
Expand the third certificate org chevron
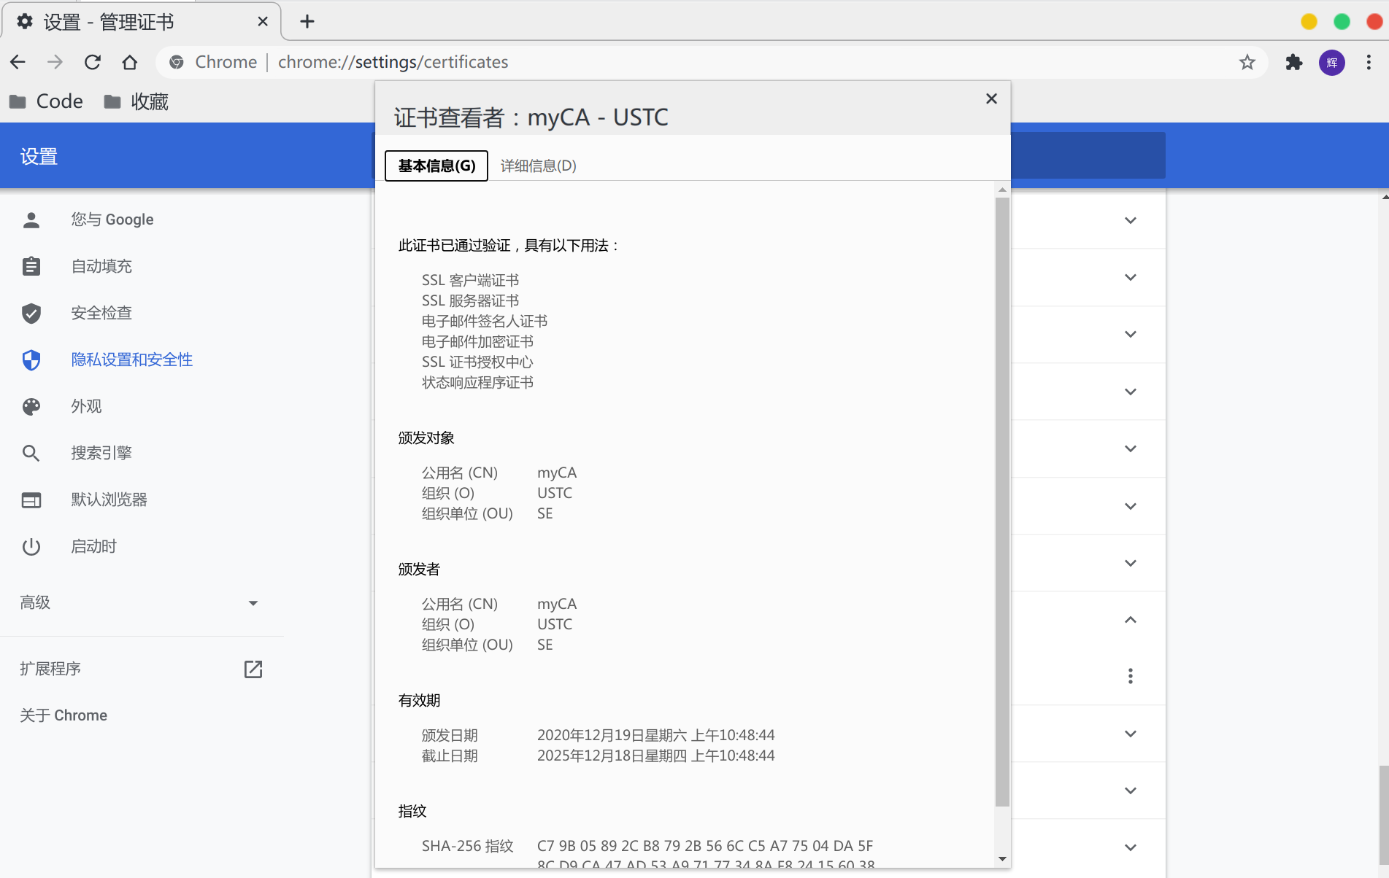(1131, 334)
